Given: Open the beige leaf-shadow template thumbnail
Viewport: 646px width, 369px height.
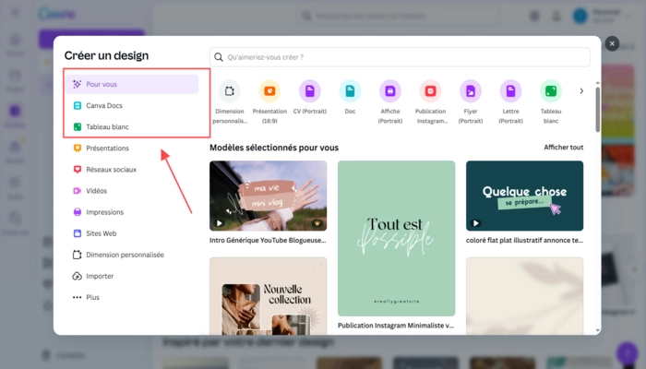Looking at the screenshot, I should tap(524, 296).
